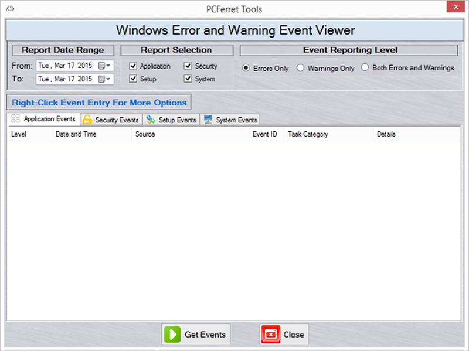Open the From date calendar dropdown
Image resolution: width=469 pixels, height=351 pixels.
105,66
